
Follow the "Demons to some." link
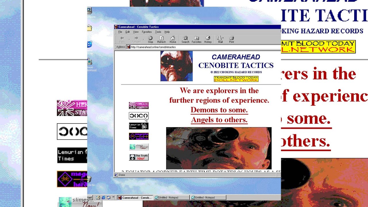tap(219, 110)
